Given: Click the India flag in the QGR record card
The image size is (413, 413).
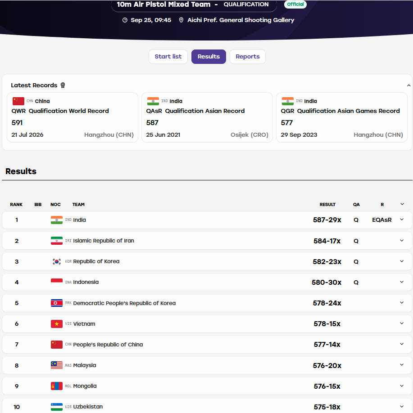Looking at the screenshot, I should click(x=287, y=101).
